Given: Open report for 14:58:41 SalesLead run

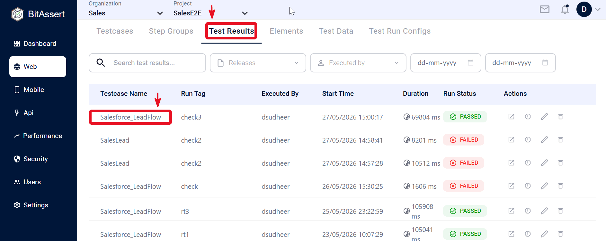Looking at the screenshot, I should (511, 140).
